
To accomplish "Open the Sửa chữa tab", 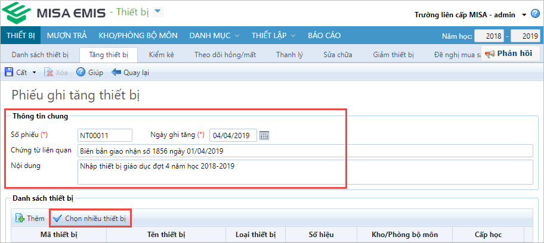I will (x=338, y=55).
